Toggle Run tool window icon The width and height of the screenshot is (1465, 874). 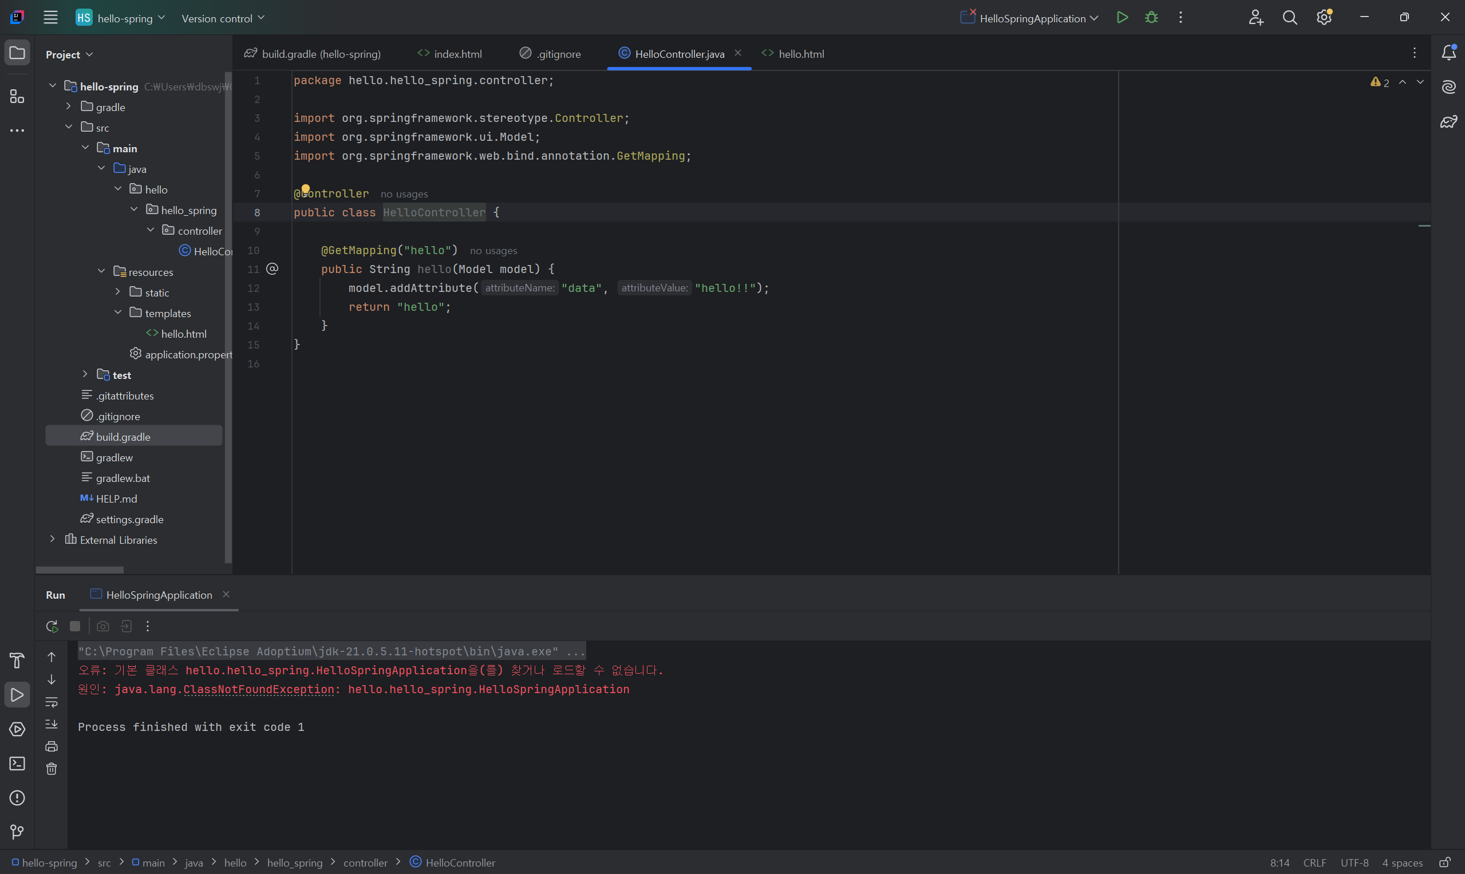17,695
